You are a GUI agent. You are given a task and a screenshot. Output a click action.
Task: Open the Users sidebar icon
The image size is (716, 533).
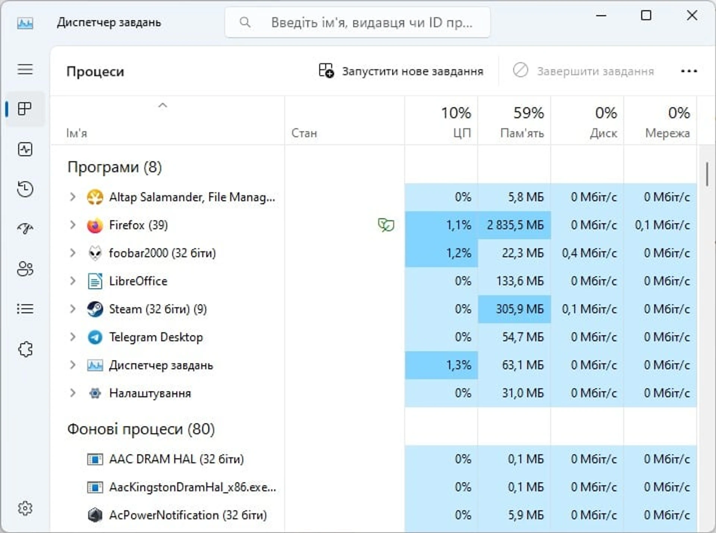coord(25,269)
